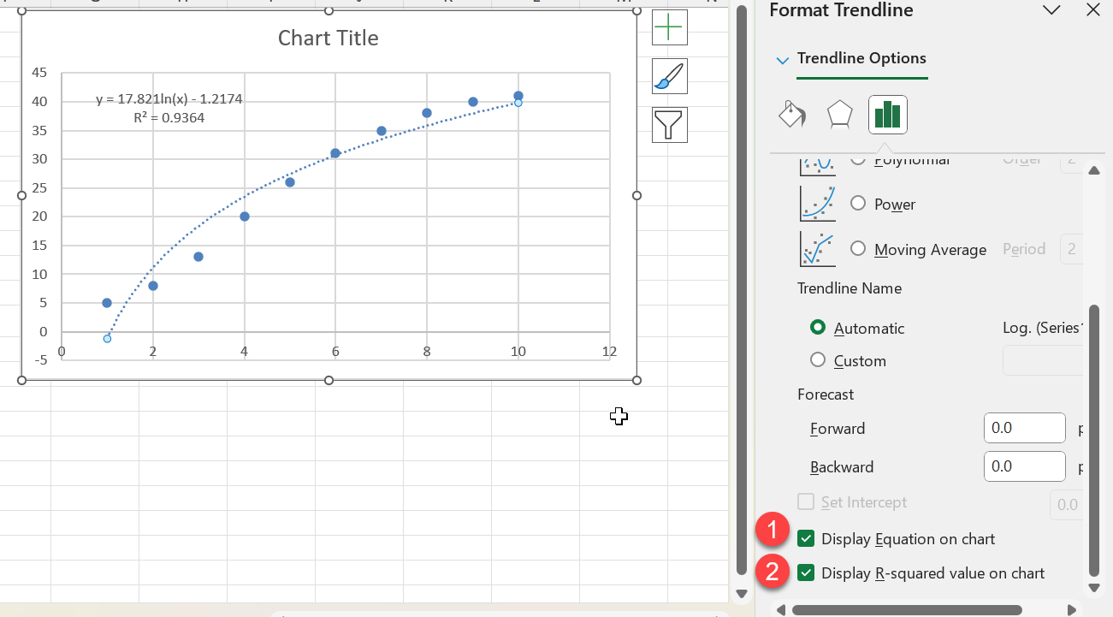The width and height of the screenshot is (1113, 617).
Task: Click the Moving Average trendline graph icon
Action: coord(817,249)
